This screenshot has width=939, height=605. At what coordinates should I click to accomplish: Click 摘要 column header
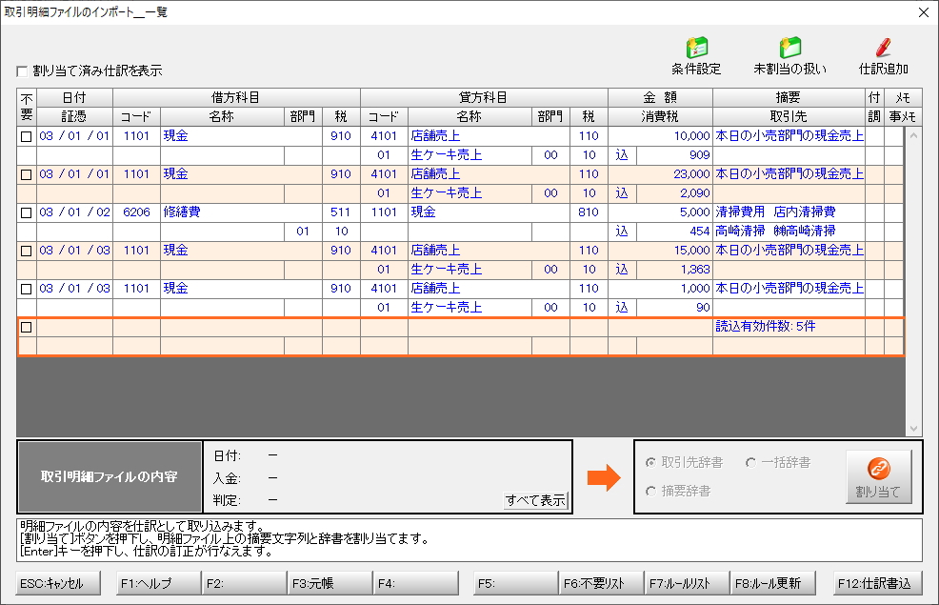[789, 97]
